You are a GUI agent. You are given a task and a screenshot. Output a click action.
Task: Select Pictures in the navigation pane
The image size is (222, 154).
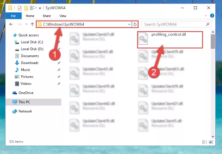[27, 77]
